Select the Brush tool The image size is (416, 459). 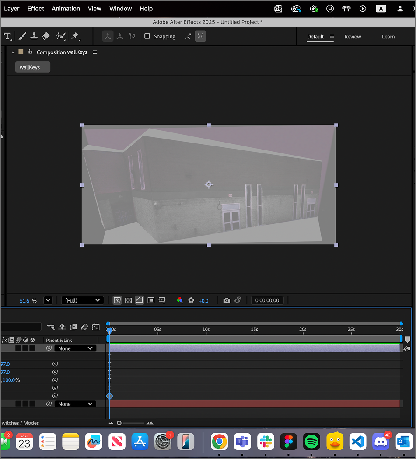pyautogui.click(x=22, y=36)
